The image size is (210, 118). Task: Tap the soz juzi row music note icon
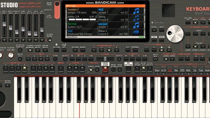point(136,25)
